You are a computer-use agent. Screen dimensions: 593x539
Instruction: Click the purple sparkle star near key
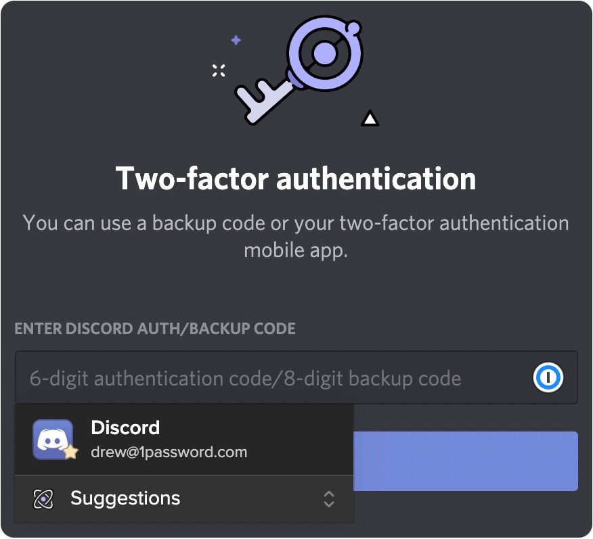tap(236, 40)
